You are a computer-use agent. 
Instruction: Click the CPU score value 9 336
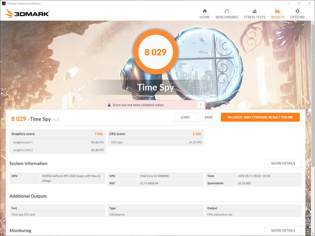point(197,134)
